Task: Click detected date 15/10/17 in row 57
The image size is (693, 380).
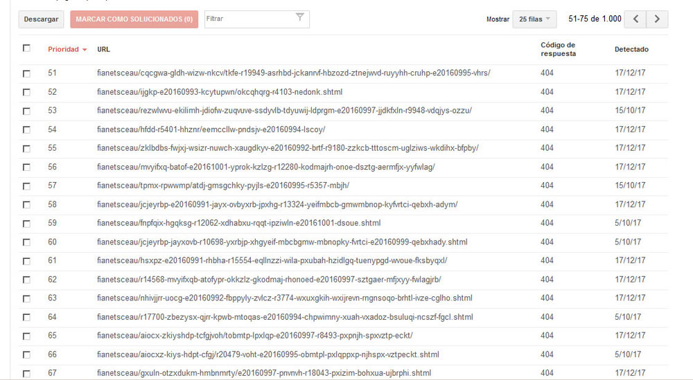Action: point(630,186)
